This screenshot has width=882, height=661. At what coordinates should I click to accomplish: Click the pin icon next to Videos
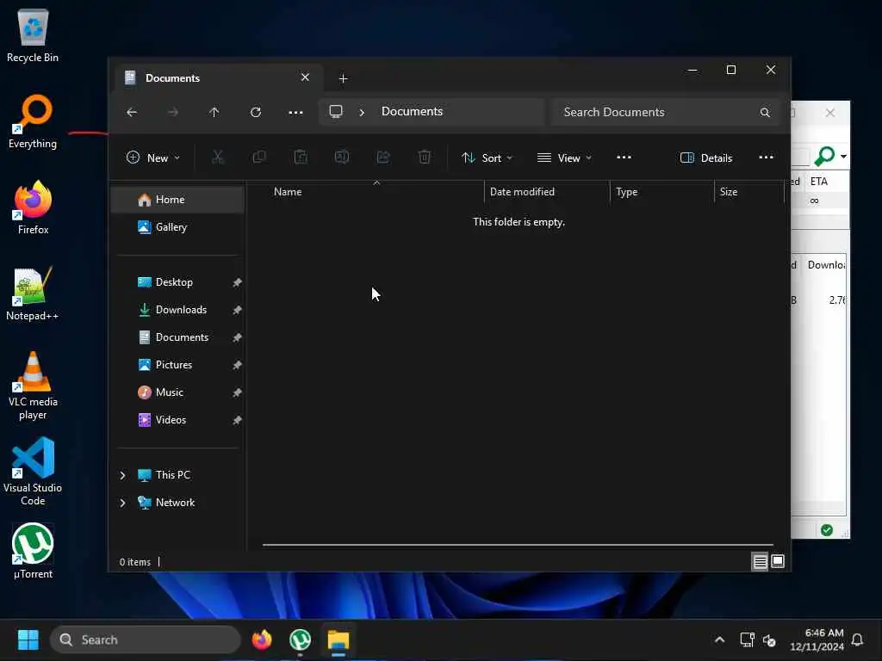pyautogui.click(x=238, y=420)
